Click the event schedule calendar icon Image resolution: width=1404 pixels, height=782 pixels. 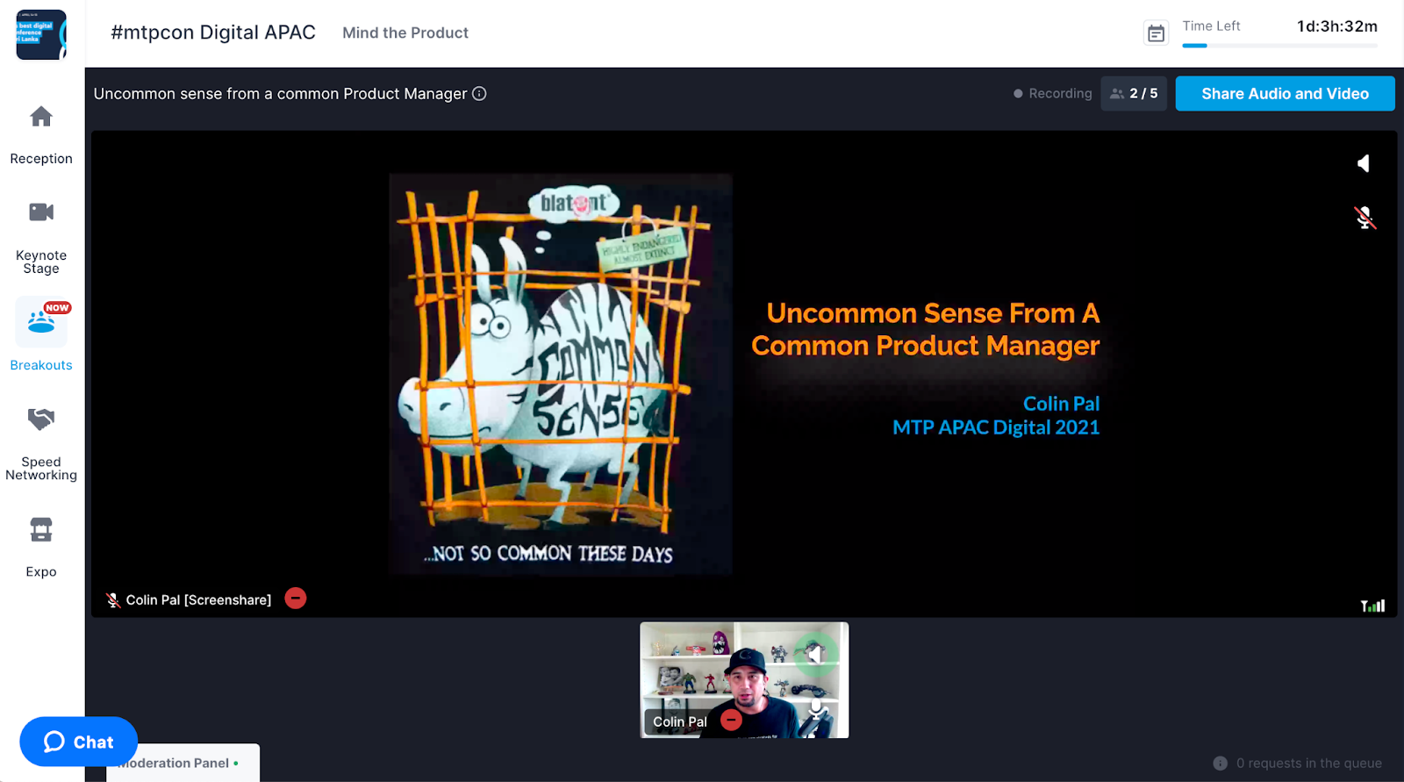tap(1157, 33)
